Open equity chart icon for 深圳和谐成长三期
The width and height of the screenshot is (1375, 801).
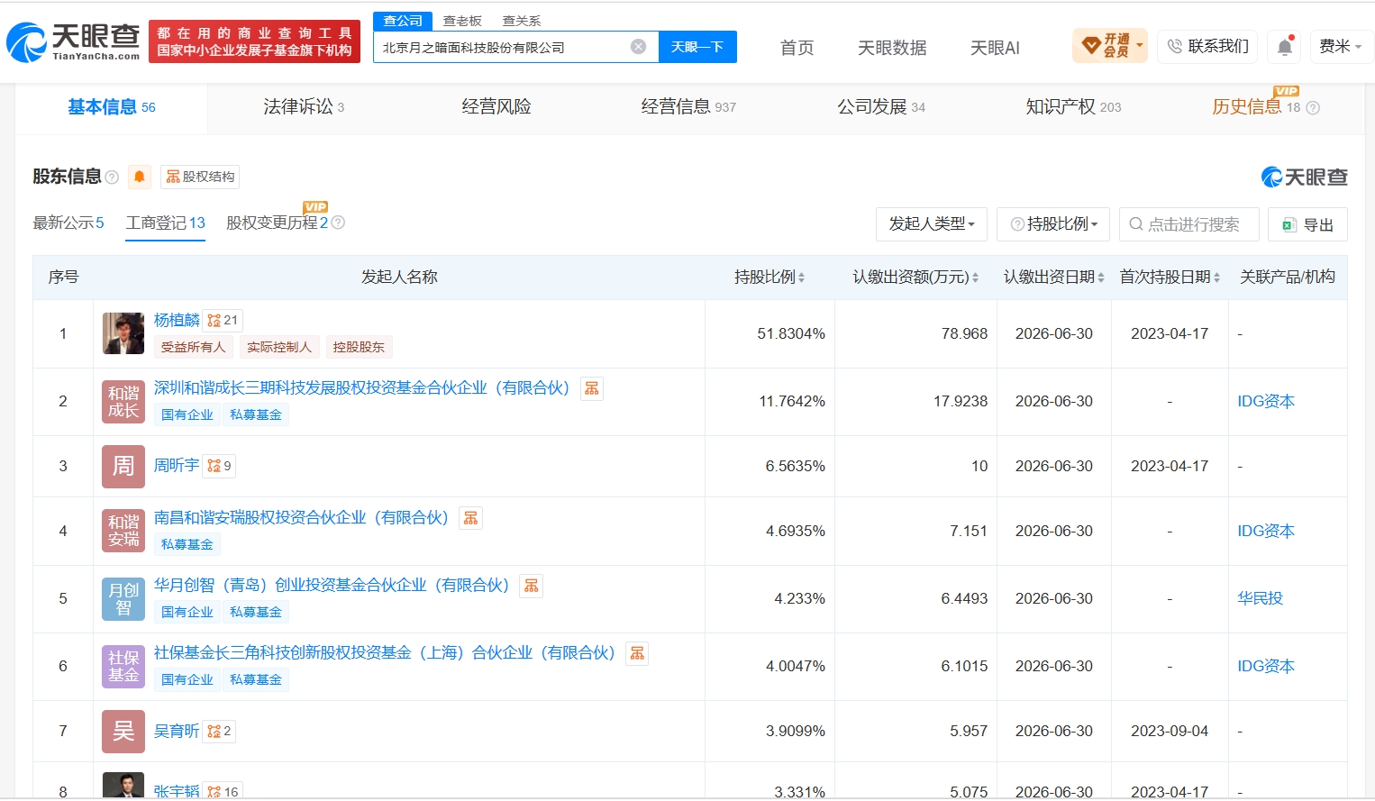click(592, 388)
